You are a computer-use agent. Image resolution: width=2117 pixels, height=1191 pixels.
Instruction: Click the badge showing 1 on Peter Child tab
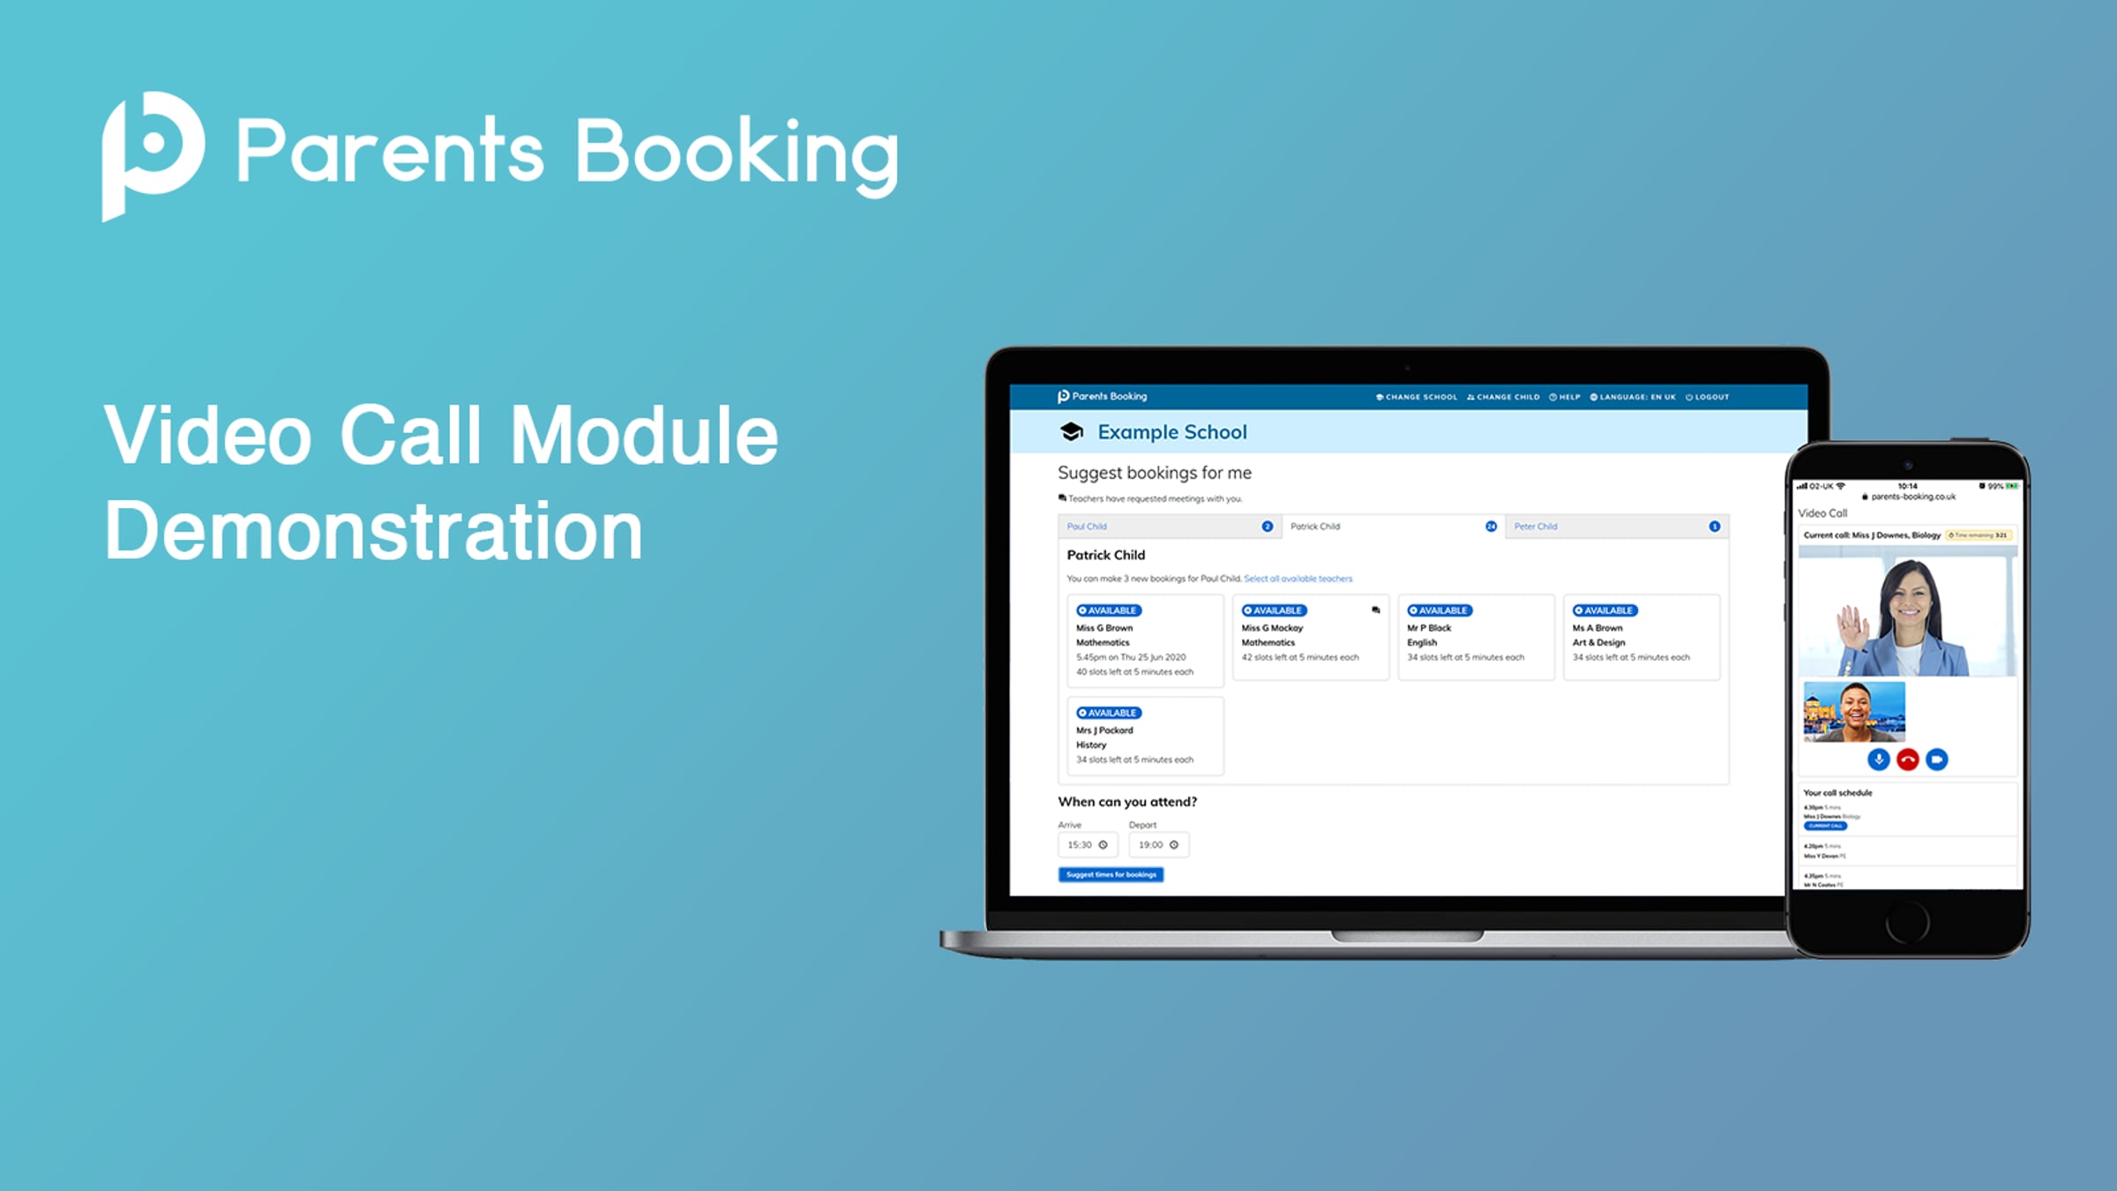(1715, 527)
